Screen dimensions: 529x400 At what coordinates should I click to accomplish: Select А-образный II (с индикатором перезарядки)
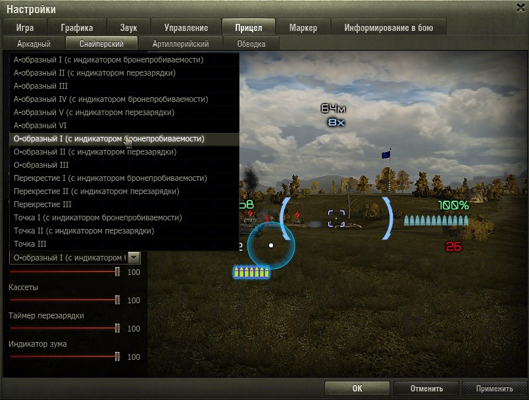point(124,73)
